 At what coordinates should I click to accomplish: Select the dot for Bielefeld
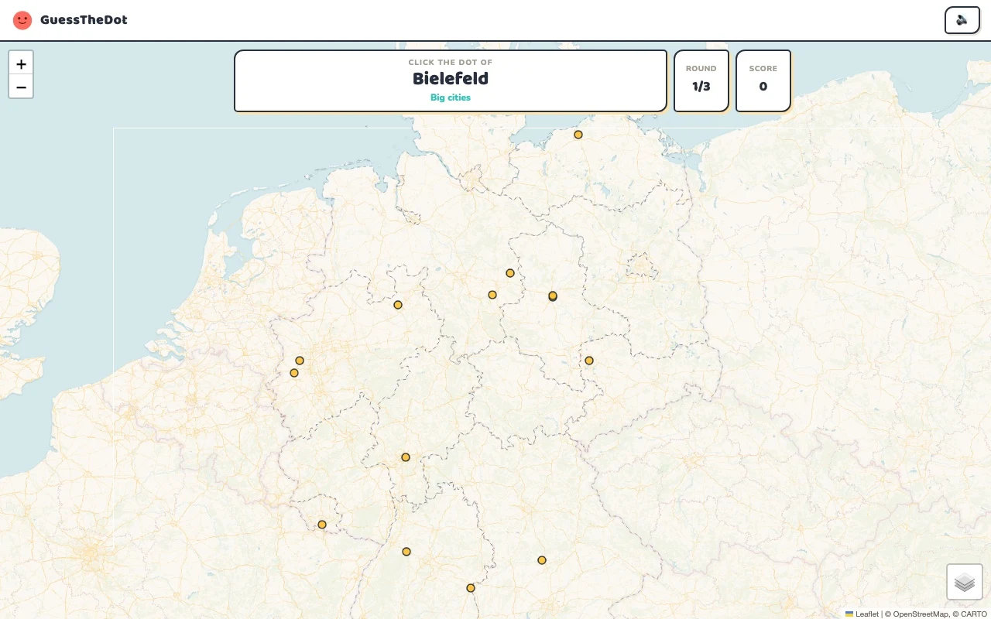(x=398, y=305)
